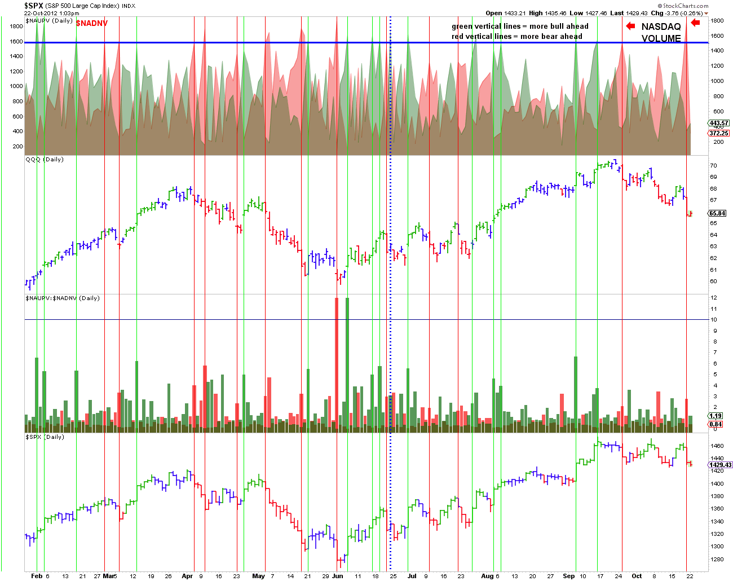Click the Sep label on the date axis

tap(569, 576)
